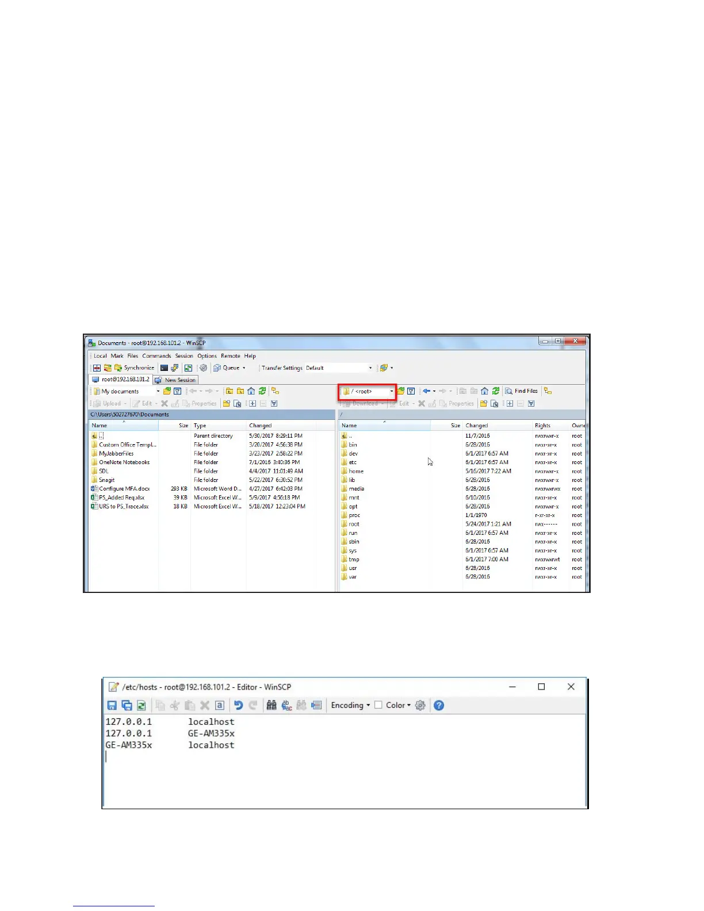Open WinSCP Preferences gear icon

click(203, 368)
